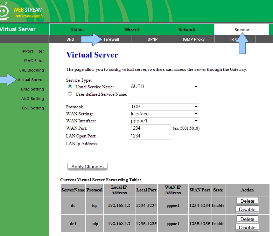Click the 1234-1234 WAN Port cell
The image size is (273, 236).
click(200, 205)
